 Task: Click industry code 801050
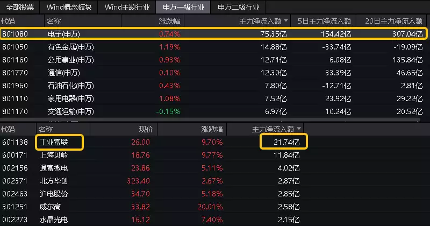click(15, 47)
